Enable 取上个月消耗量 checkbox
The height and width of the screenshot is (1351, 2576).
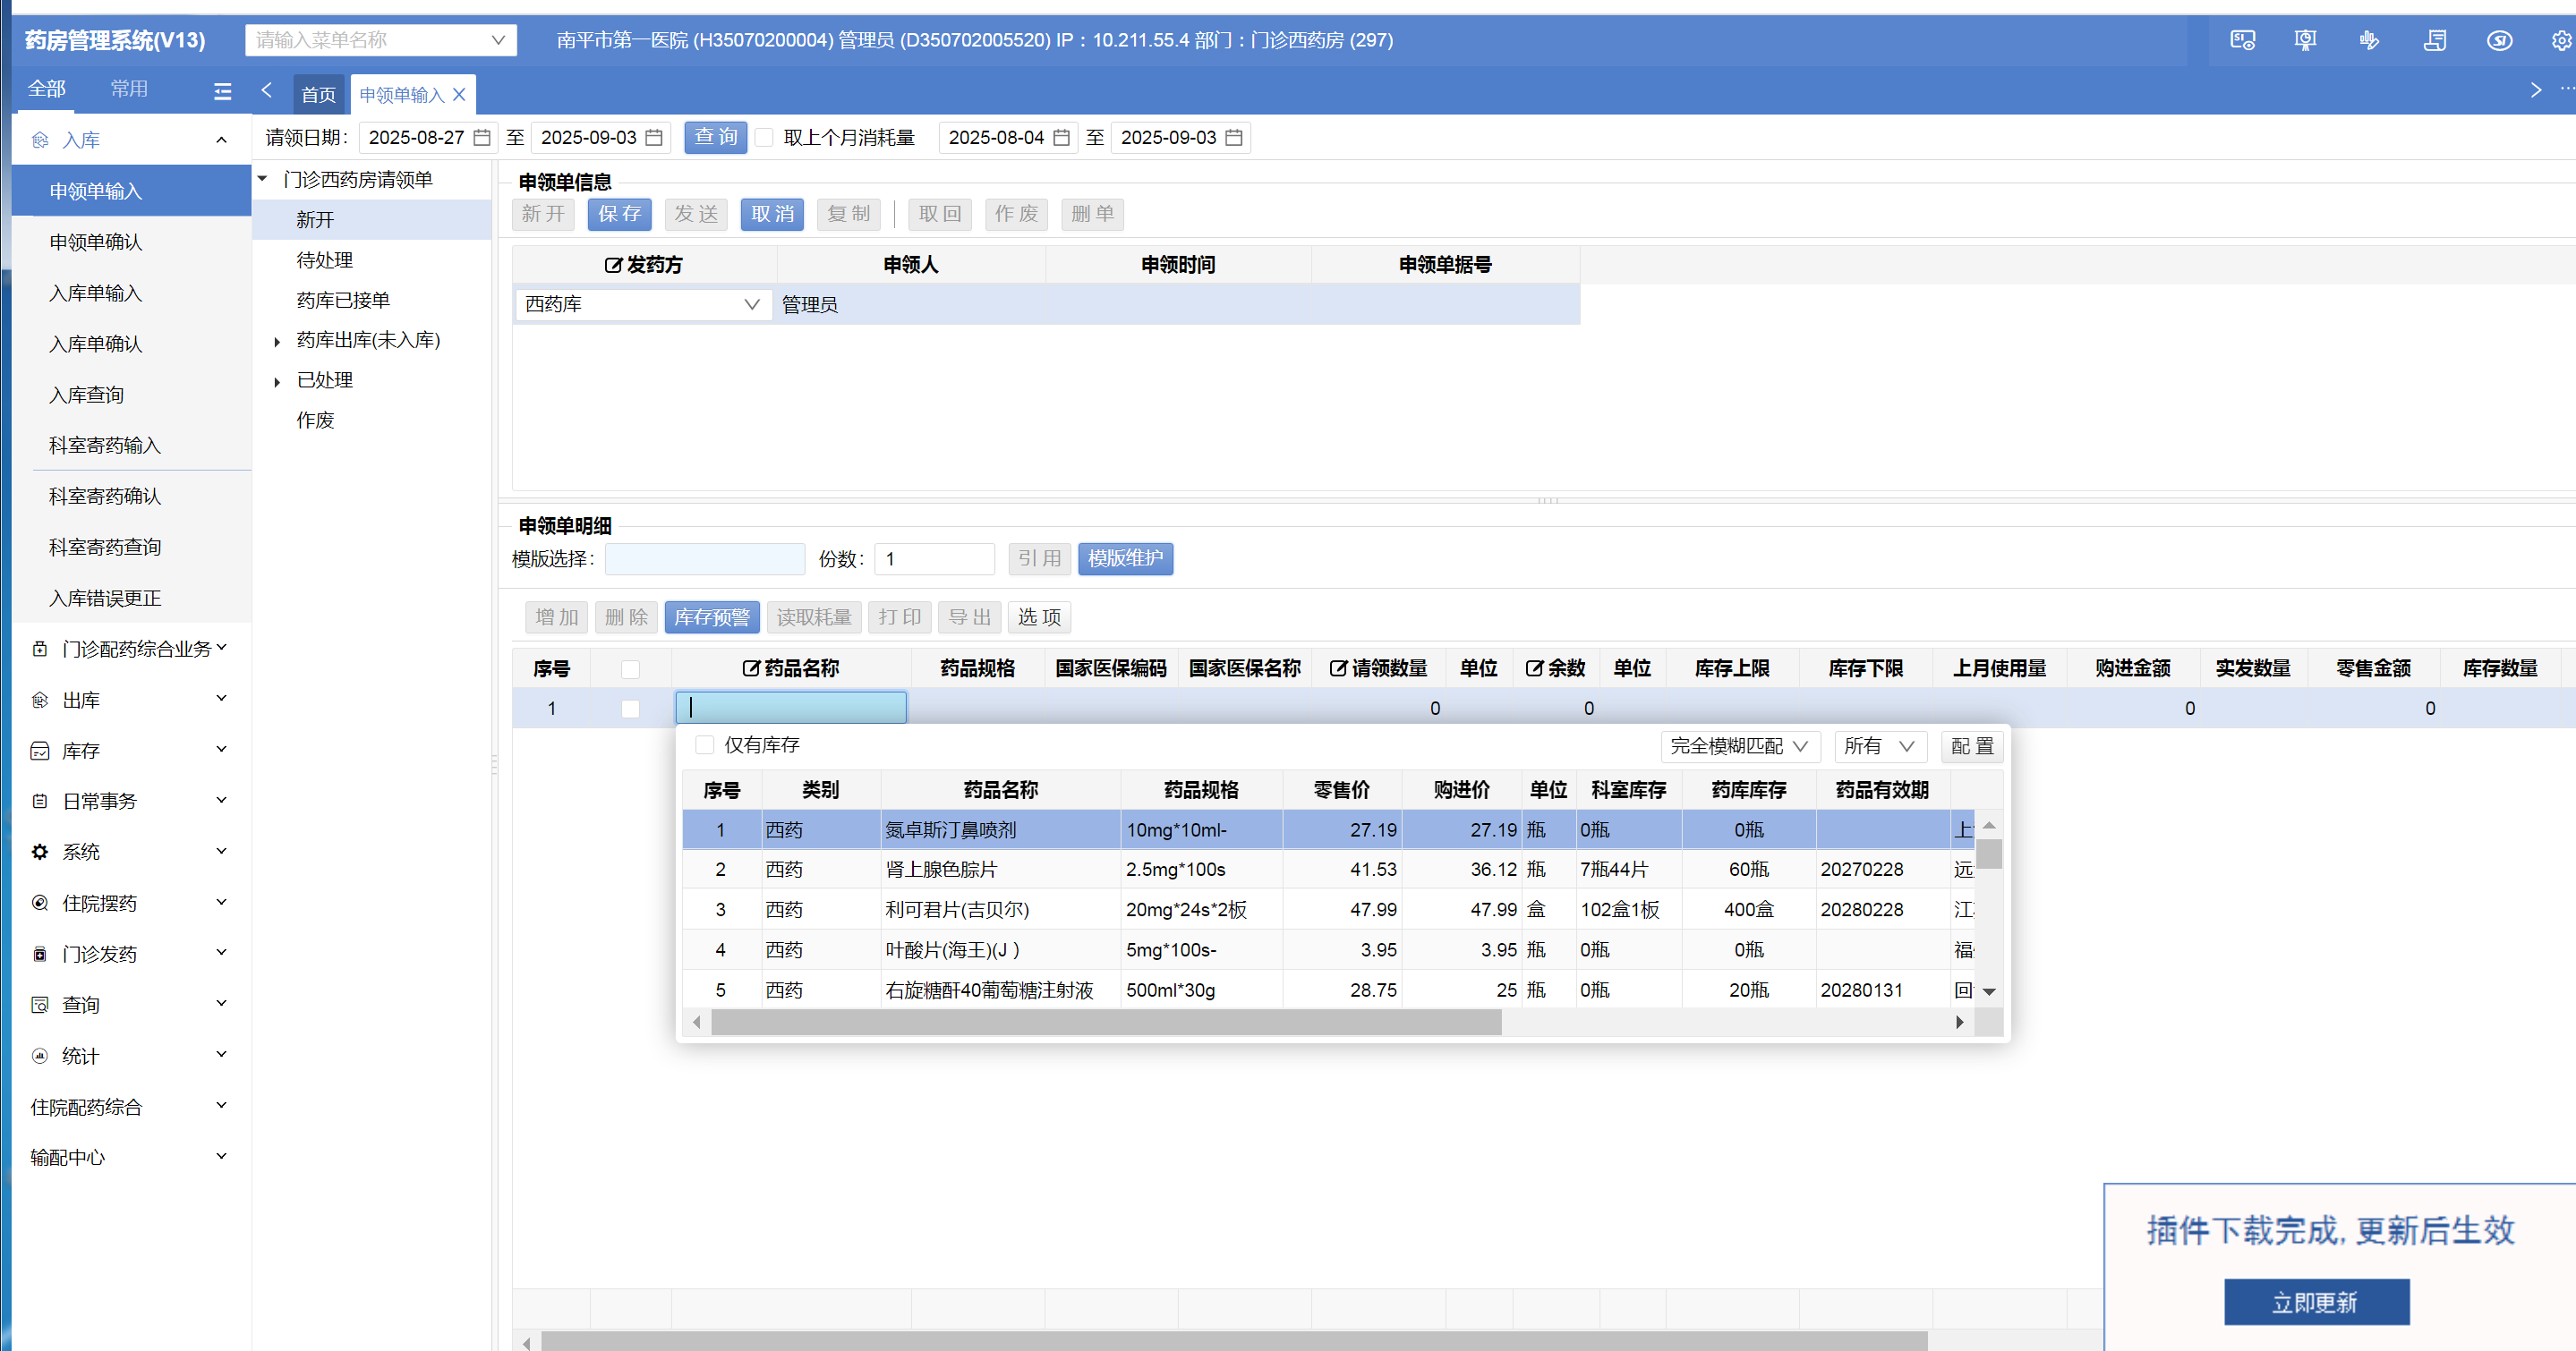click(x=765, y=137)
